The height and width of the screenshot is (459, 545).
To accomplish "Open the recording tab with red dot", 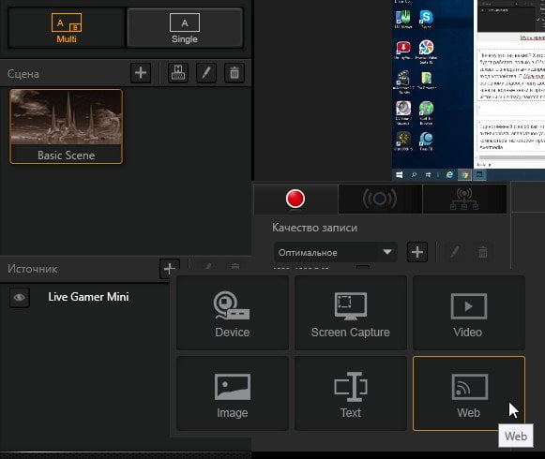I will point(295,199).
